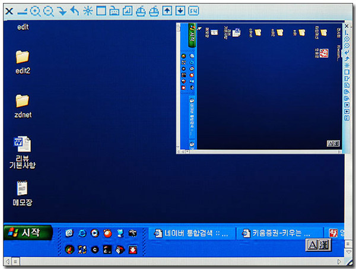Click the red-green round quick launch icon
Screen dimensions: 356x269
tap(69, 249)
